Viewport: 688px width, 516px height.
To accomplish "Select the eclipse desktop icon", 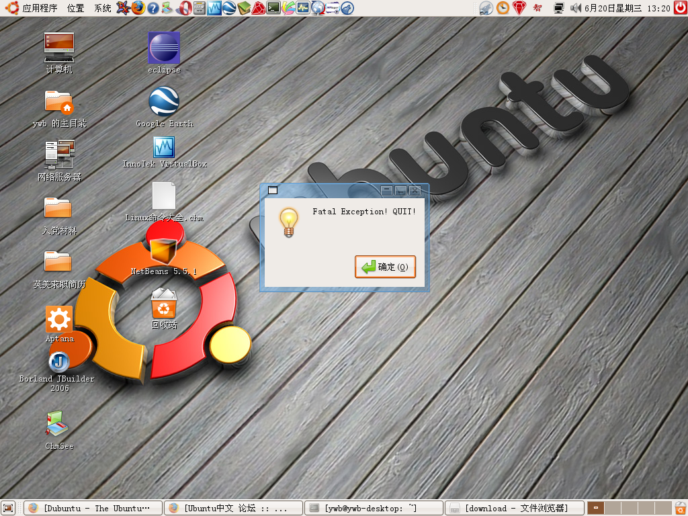I will 164,52.
